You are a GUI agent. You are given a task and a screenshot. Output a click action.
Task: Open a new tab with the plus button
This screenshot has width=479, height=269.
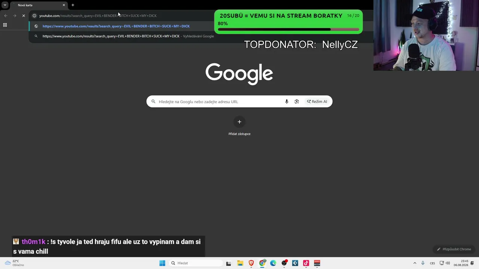coord(73,5)
